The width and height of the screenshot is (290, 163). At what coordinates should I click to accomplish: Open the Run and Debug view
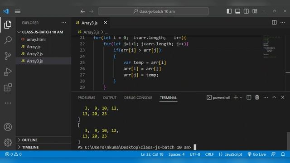click(x=8, y=72)
